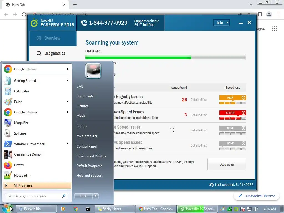Open Documents from Start menu

coord(85,96)
